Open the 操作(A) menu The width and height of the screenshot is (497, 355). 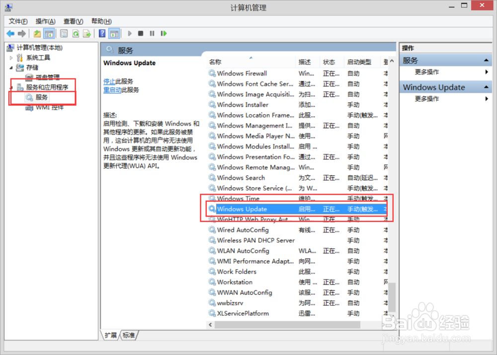(45, 21)
